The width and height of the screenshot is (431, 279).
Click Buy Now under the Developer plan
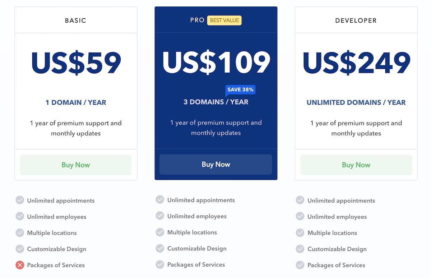click(x=356, y=165)
